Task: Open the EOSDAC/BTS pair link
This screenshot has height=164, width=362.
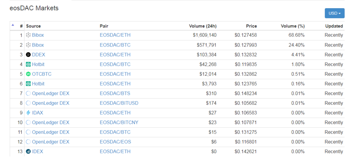Action: pyautogui.click(x=115, y=93)
